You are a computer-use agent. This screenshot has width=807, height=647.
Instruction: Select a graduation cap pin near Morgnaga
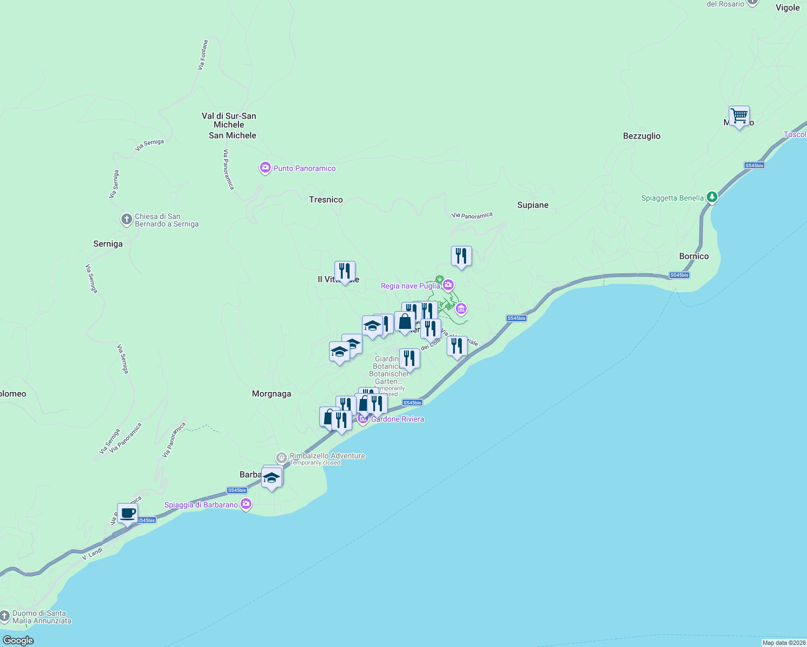(x=339, y=353)
